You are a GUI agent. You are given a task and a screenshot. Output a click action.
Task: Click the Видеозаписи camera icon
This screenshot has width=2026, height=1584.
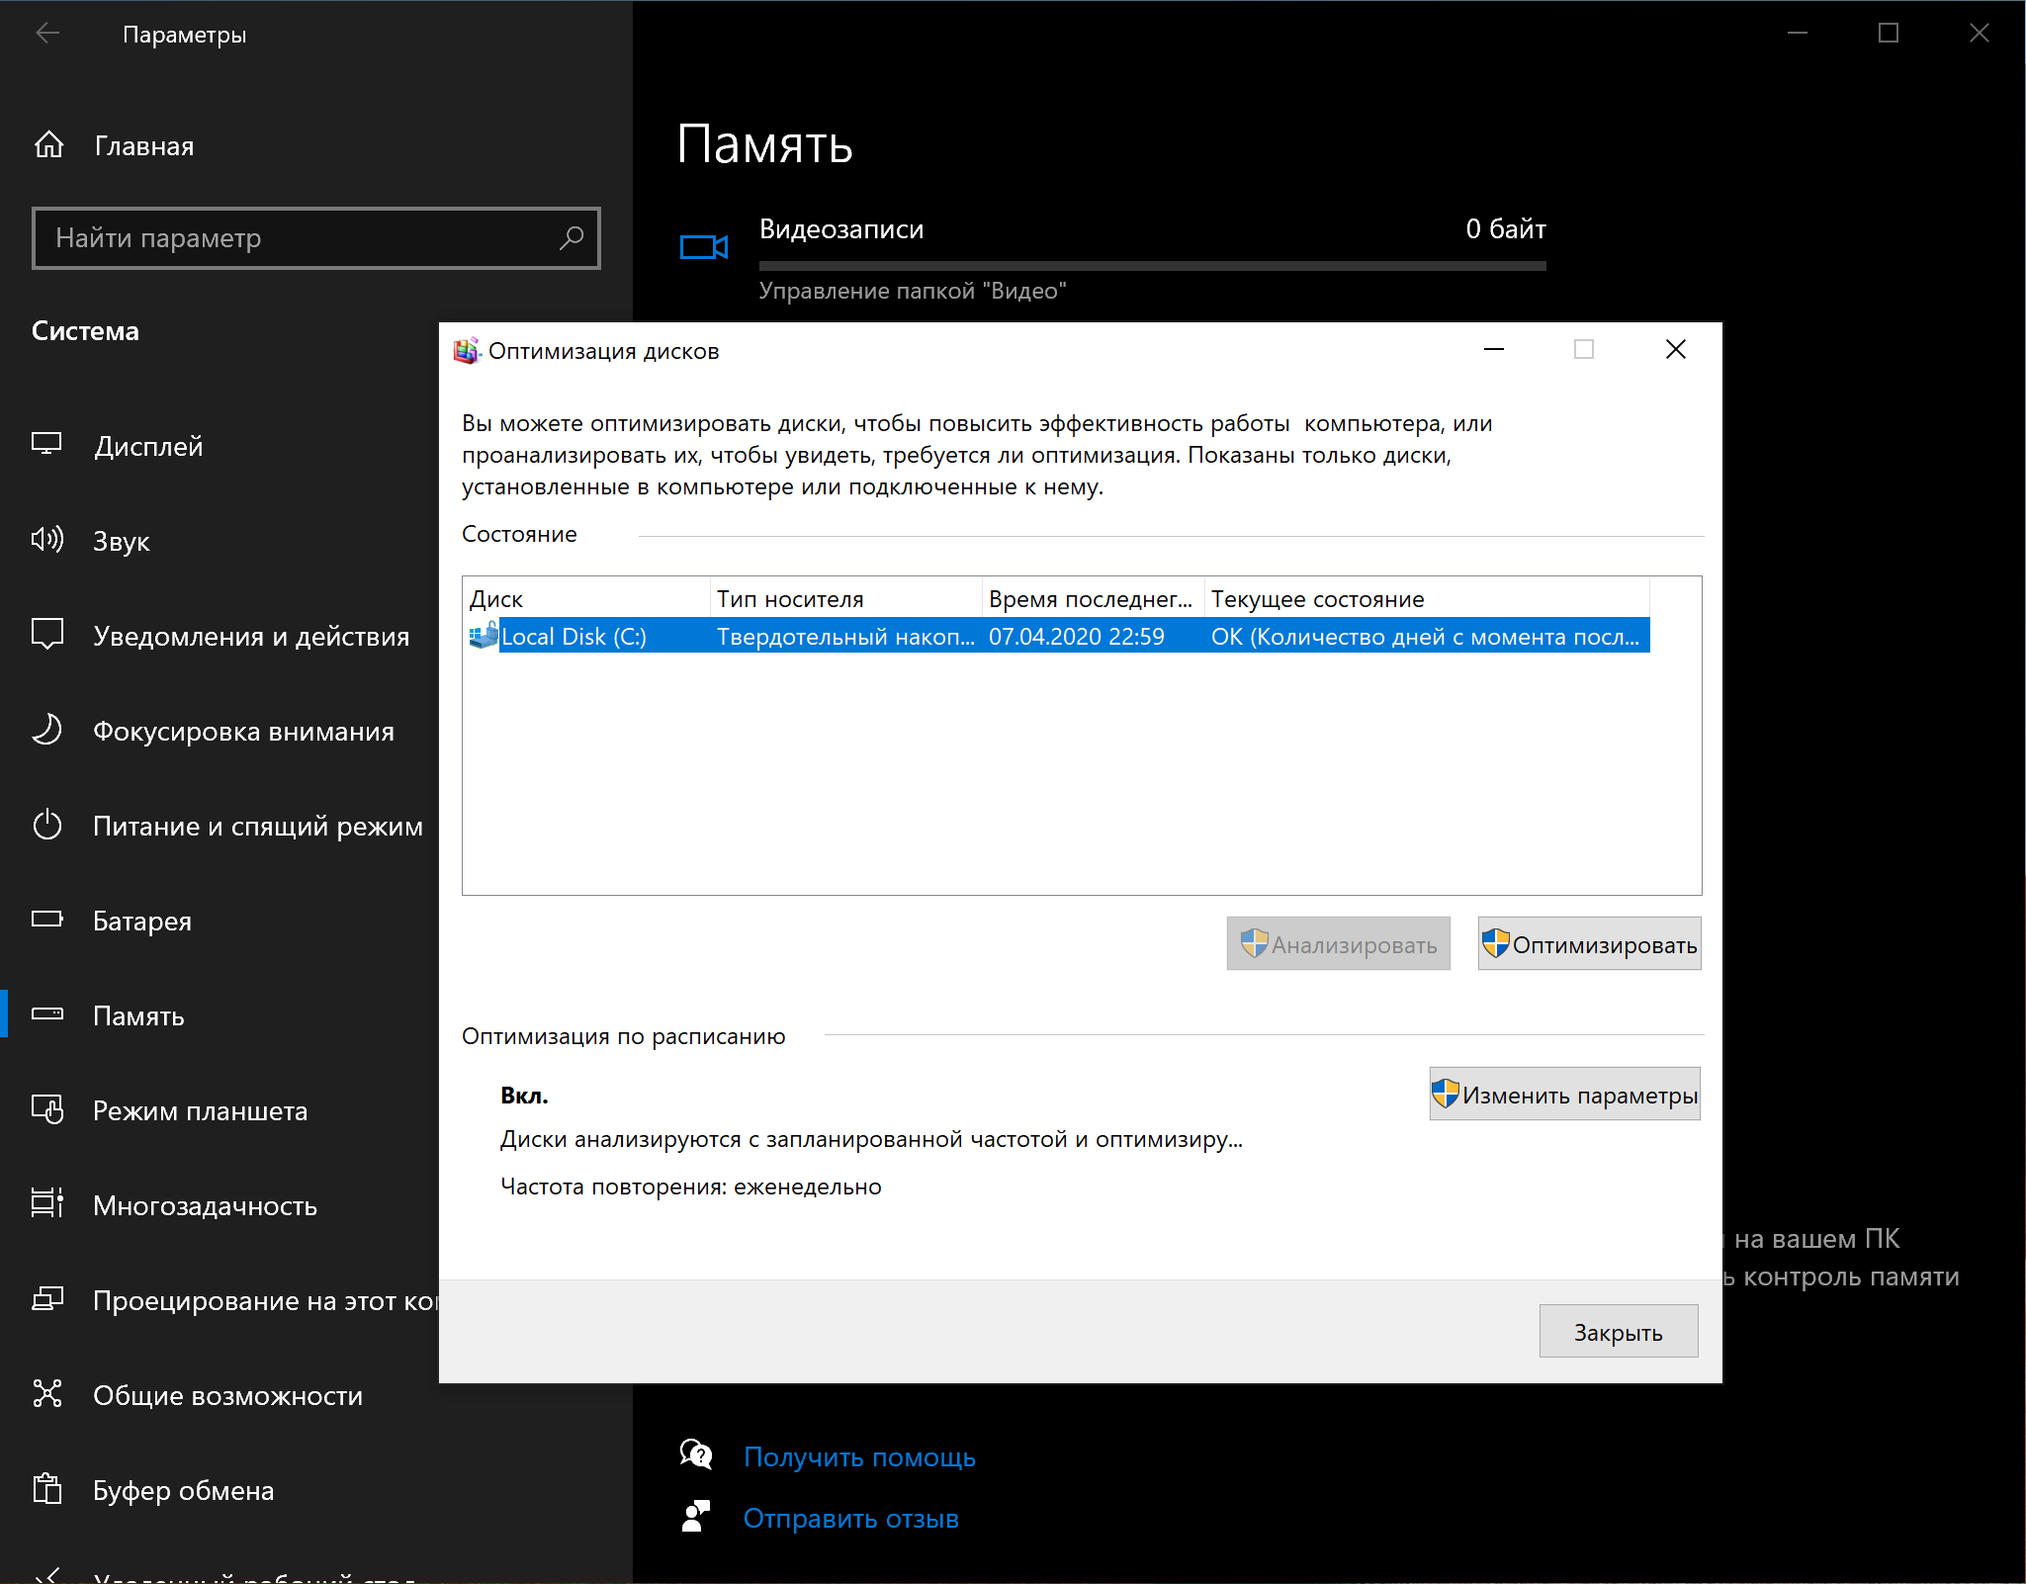[x=703, y=247]
